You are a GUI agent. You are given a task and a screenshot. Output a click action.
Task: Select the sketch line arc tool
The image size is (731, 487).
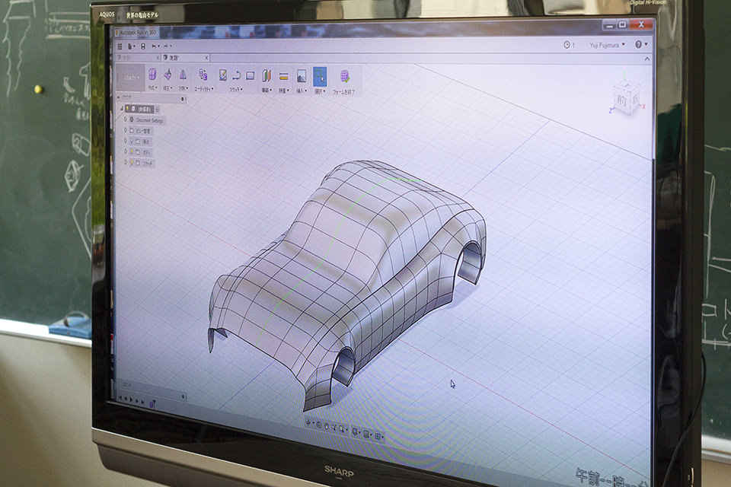pyautogui.click(x=236, y=75)
